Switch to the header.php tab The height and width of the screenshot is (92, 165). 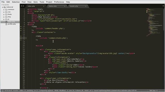78,6
